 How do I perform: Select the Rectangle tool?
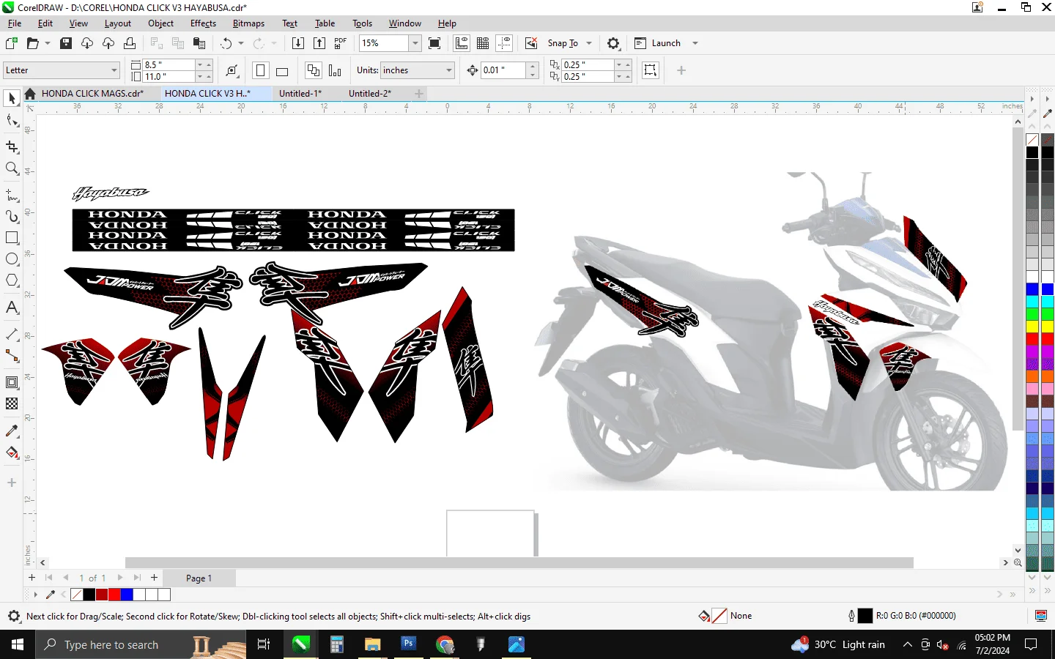click(12, 238)
